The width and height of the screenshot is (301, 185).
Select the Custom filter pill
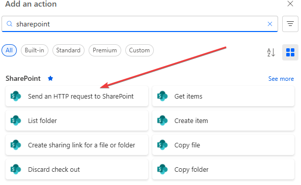(x=140, y=50)
